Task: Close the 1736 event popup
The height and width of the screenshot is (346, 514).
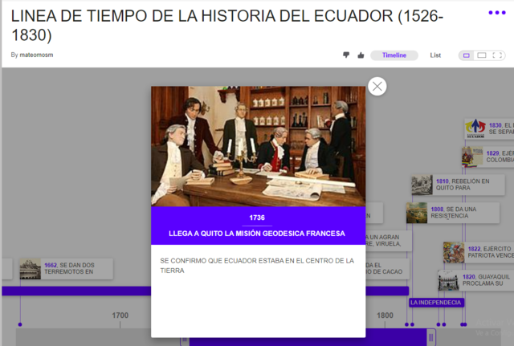Action: (x=377, y=87)
